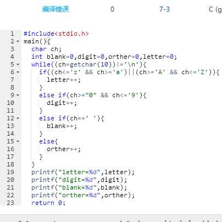Click the score value 0 in the header row

(112, 9)
